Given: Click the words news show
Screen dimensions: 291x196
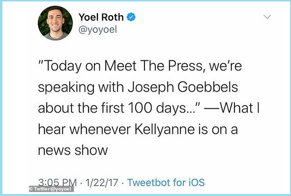Looking at the screenshot, I should click(73, 150).
